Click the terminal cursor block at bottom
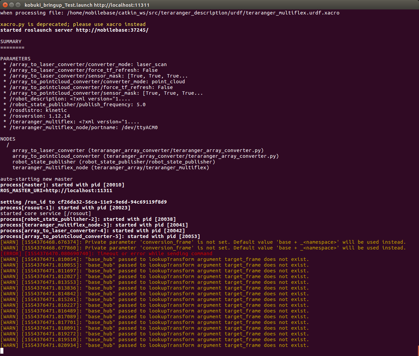 click(x=2, y=351)
